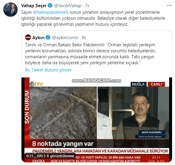
Task: Open the Aykırı display name in quoted tweet
Action: point(38,38)
